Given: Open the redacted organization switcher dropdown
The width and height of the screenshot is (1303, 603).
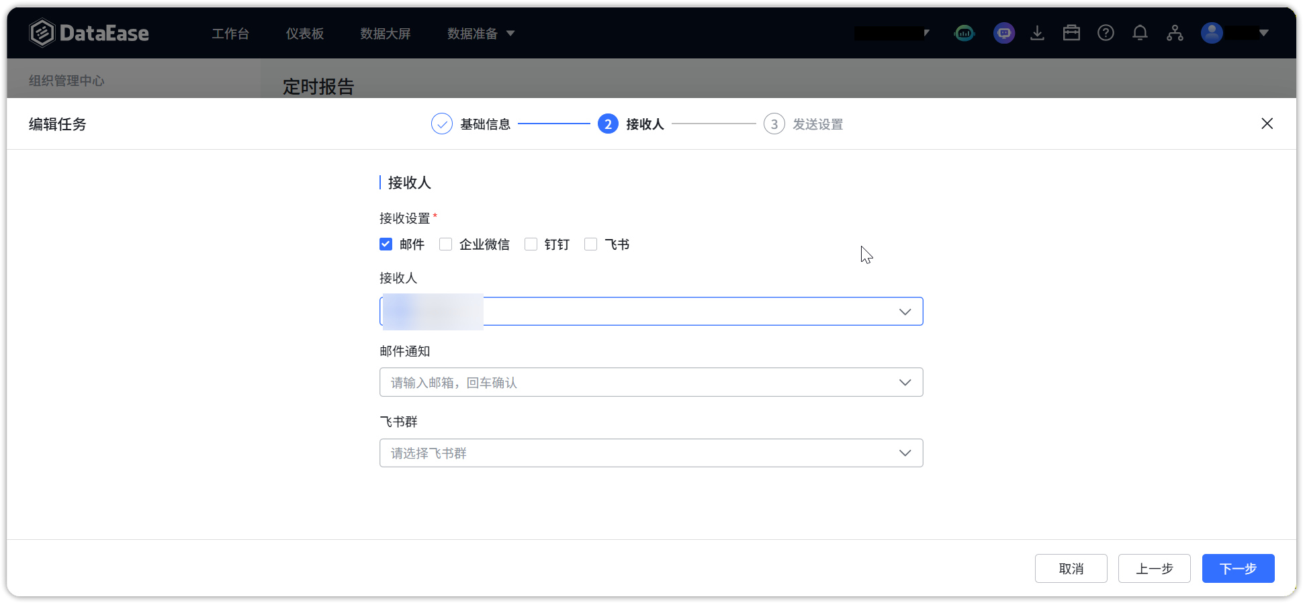Looking at the screenshot, I should [892, 33].
